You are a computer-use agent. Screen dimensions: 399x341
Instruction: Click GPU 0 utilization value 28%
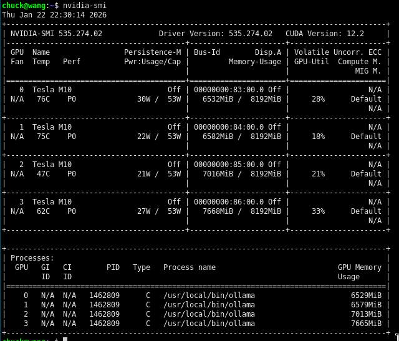[x=318, y=98]
